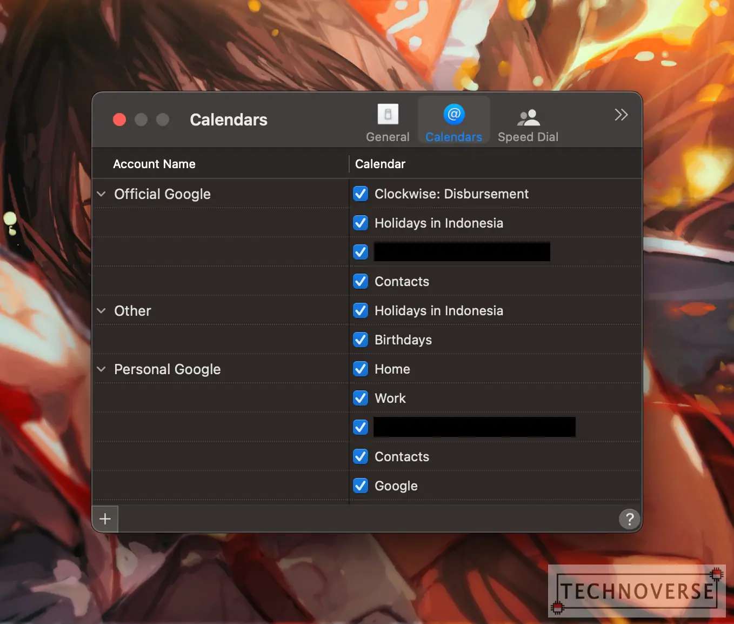Select the Work calendar label
The image size is (734, 624).
(x=390, y=398)
